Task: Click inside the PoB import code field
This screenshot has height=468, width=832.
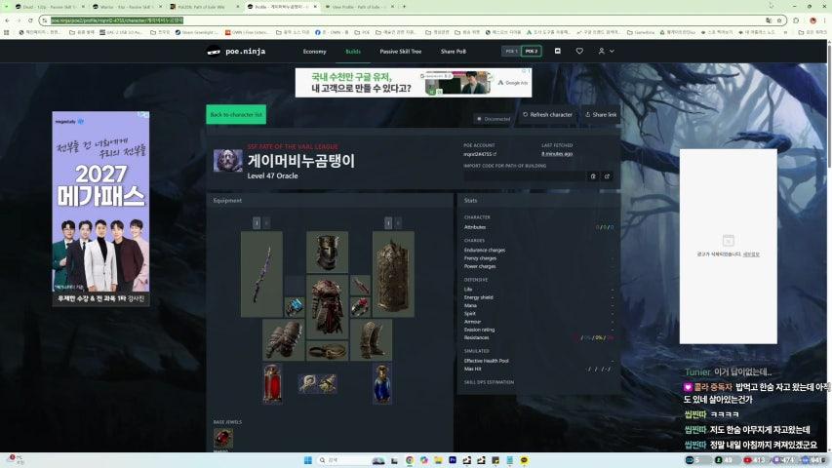Action: (524, 176)
